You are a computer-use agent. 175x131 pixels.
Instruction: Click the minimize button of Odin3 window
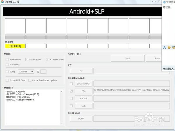(x=154, y=1)
